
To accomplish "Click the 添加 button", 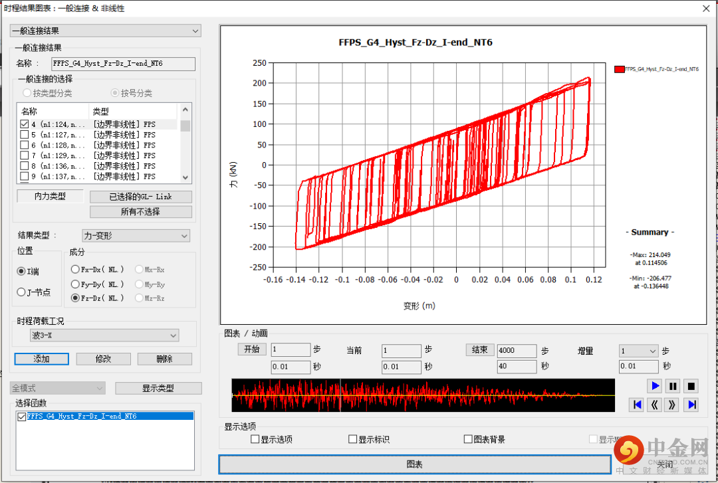I will tap(41, 359).
